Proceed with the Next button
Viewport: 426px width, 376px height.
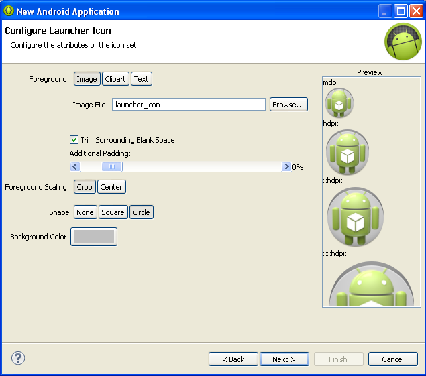click(284, 359)
